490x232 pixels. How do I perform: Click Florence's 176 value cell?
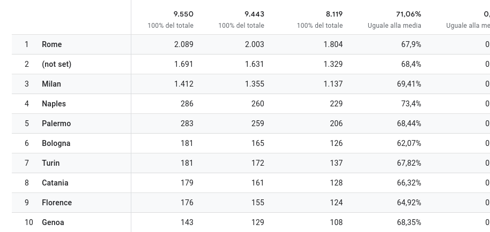[187, 203]
